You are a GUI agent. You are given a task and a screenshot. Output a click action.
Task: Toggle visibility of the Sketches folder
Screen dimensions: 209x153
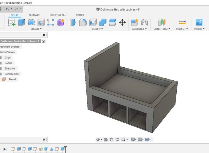coord(1,68)
